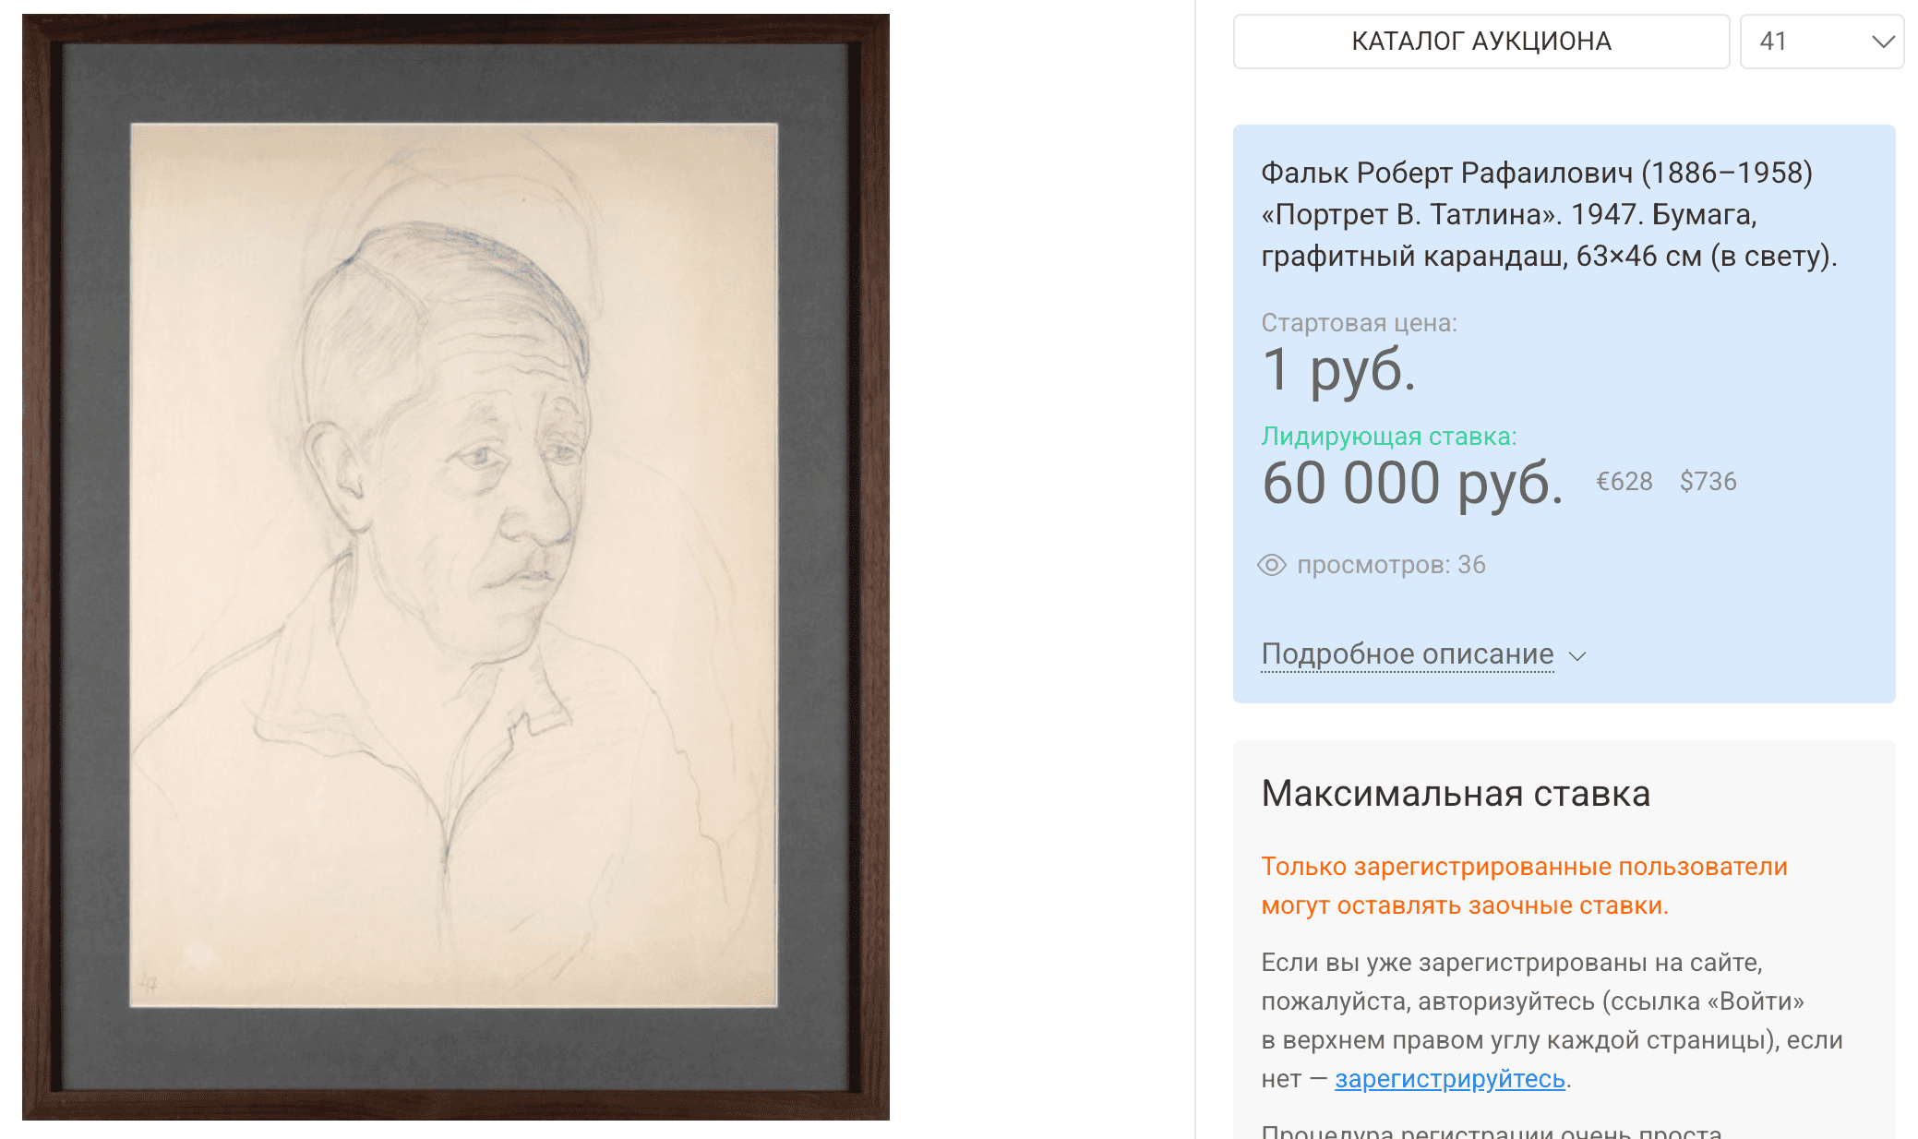Open the lot number 41 dropdown

1821,42
